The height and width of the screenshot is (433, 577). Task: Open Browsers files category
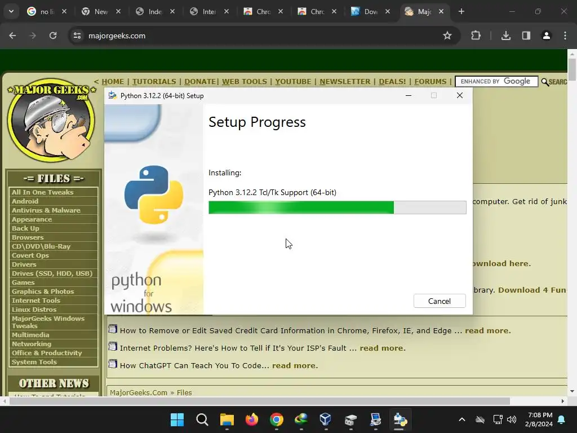pyautogui.click(x=27, y=237)
